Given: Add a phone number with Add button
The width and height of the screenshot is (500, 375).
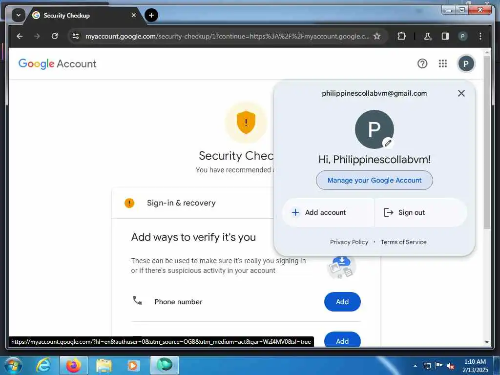Looking at the screenshot, I should pyautogui.click(x=342, y=302).
